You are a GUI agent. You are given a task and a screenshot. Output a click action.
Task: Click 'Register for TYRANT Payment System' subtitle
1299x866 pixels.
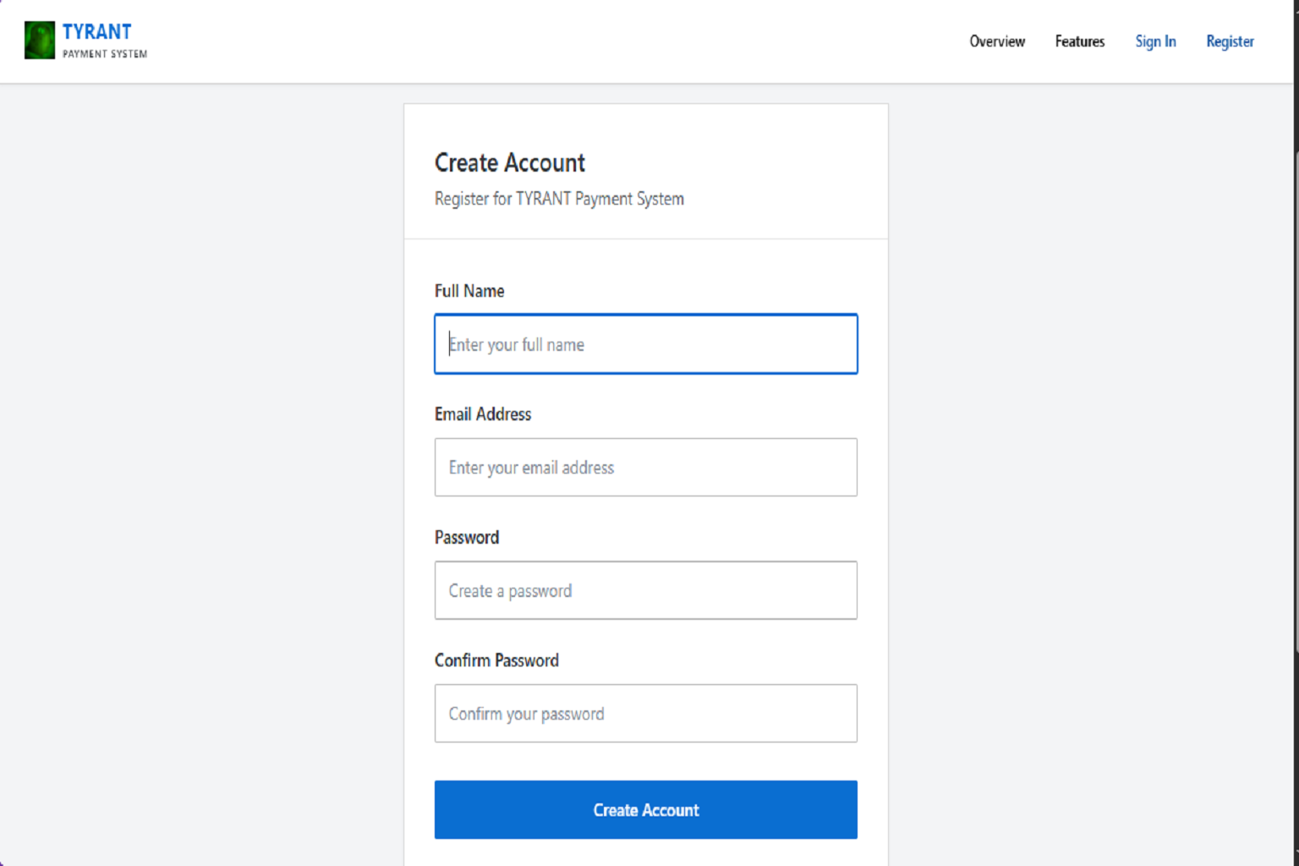pyautogui.click(x=559, y=199)
